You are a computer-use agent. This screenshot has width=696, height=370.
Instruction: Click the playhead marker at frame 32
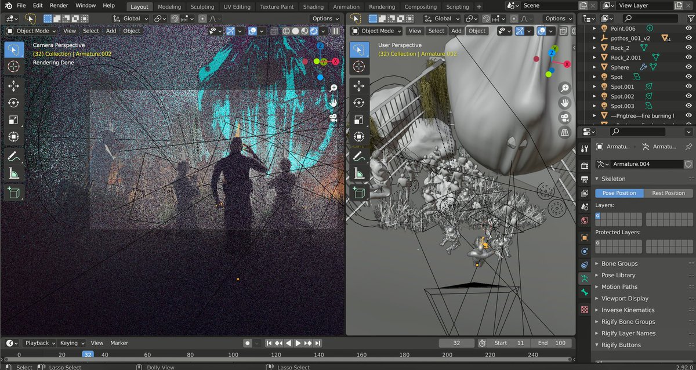(88, 354)
